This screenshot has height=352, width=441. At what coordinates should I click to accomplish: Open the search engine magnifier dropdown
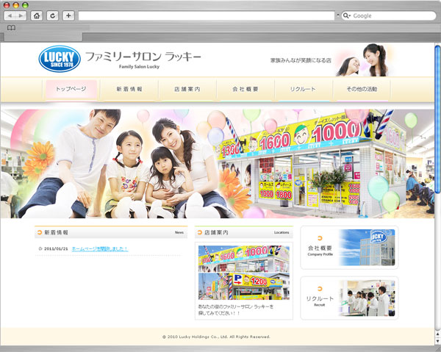[x=346, y=15]
